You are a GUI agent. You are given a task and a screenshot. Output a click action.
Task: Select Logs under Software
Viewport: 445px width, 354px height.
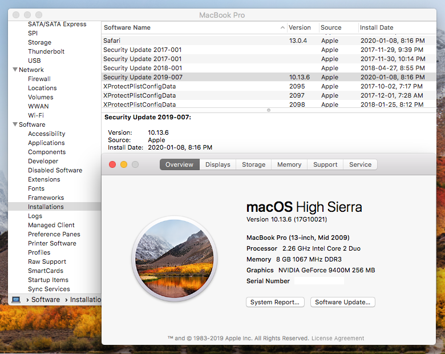(35, 216)
